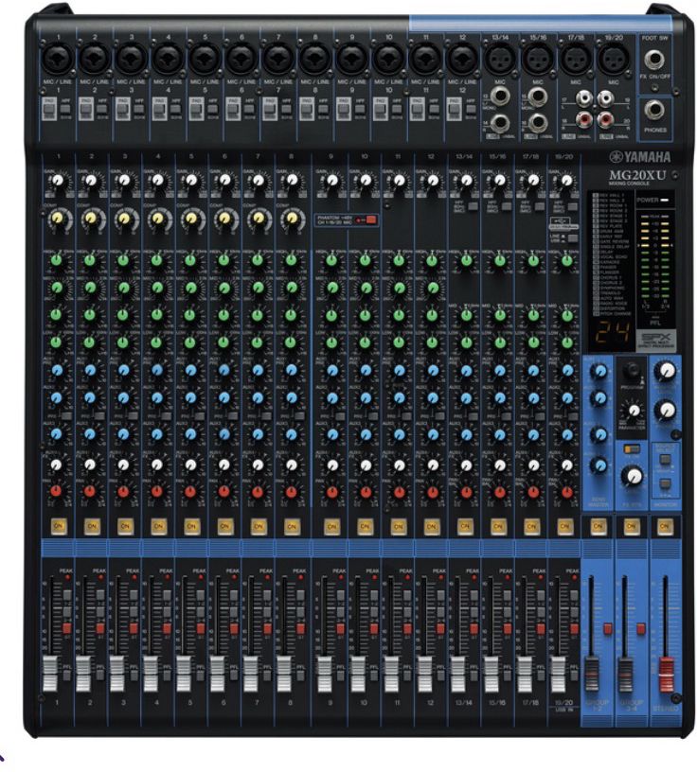Click the channel 10 fader cap
The height and width of the screenshot is (772, 697).
click(x=357, y=674)
